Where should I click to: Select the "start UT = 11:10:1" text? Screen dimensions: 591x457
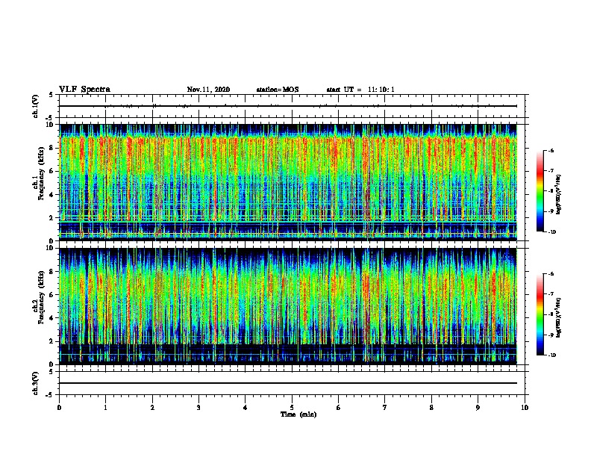(x=360, y=90)
